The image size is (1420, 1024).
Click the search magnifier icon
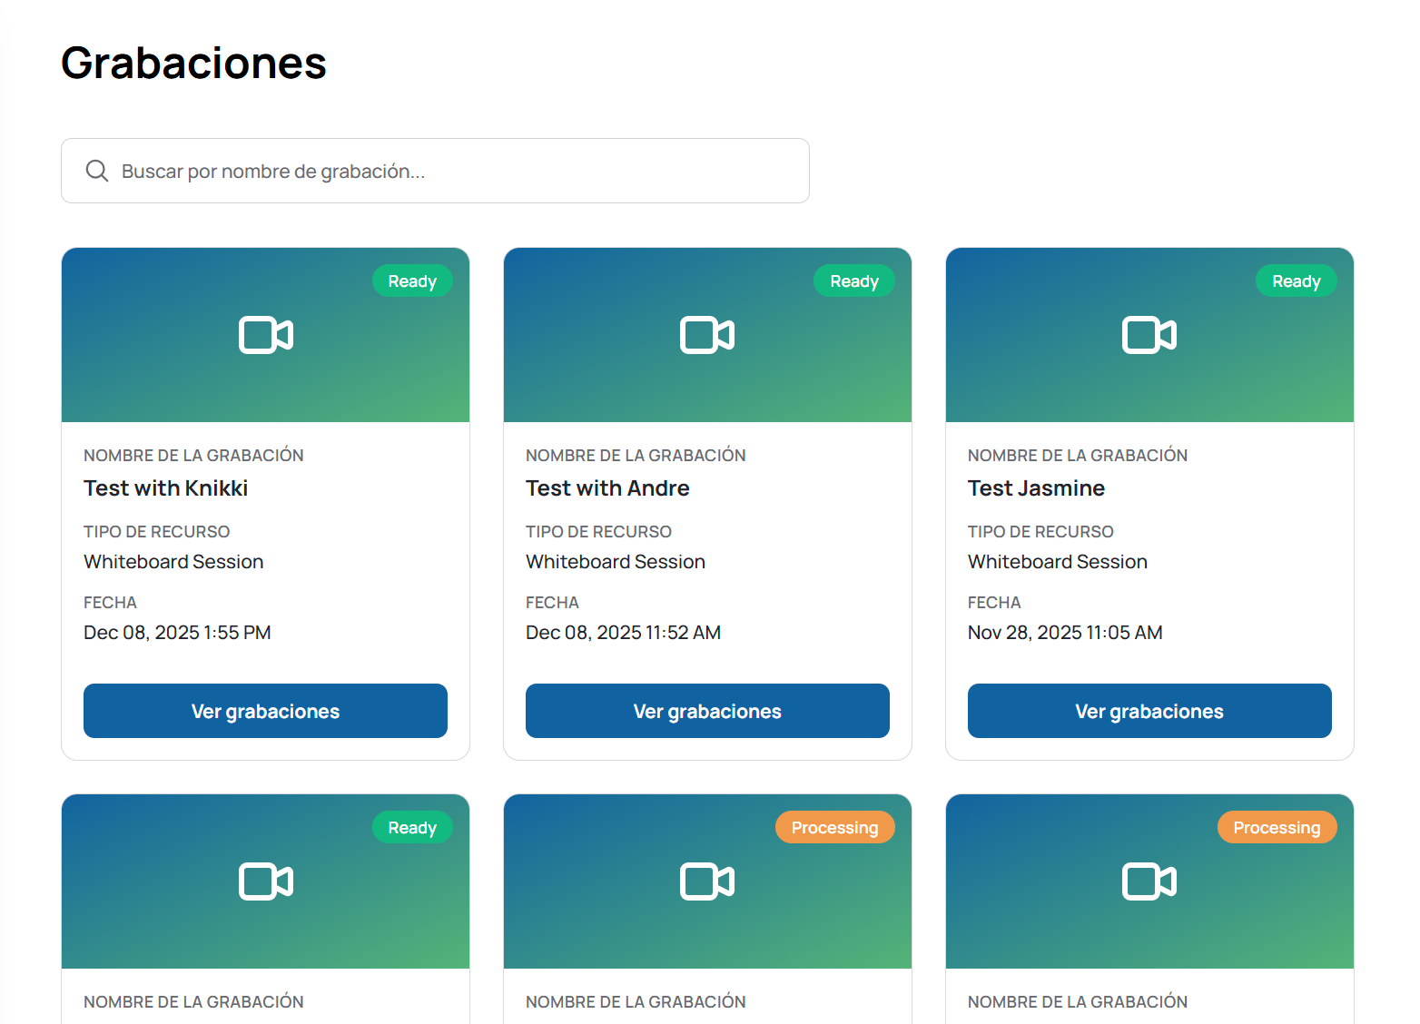tap(97, 171)
